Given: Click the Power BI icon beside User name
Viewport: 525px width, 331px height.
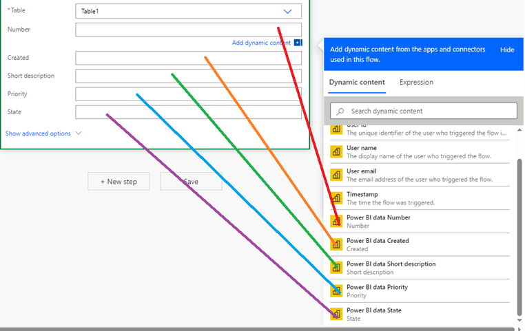Looking at the screenshot, I should pyautogui.click(x=336, y=151).
